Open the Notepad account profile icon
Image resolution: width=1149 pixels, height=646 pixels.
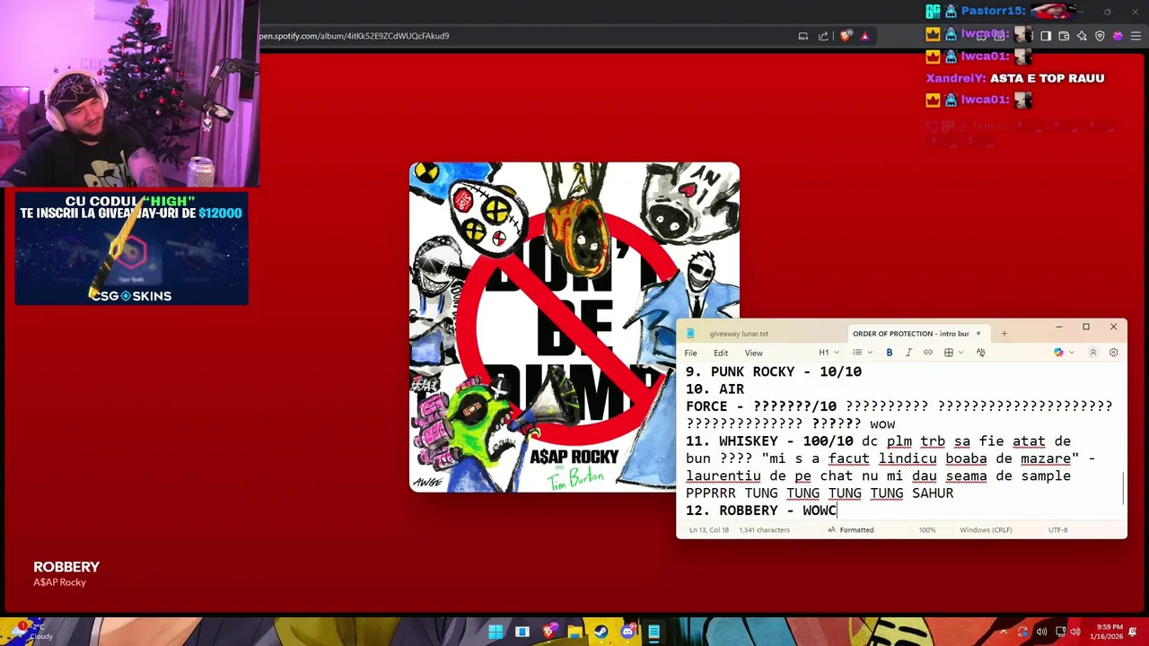click(x=1093, y=353)
